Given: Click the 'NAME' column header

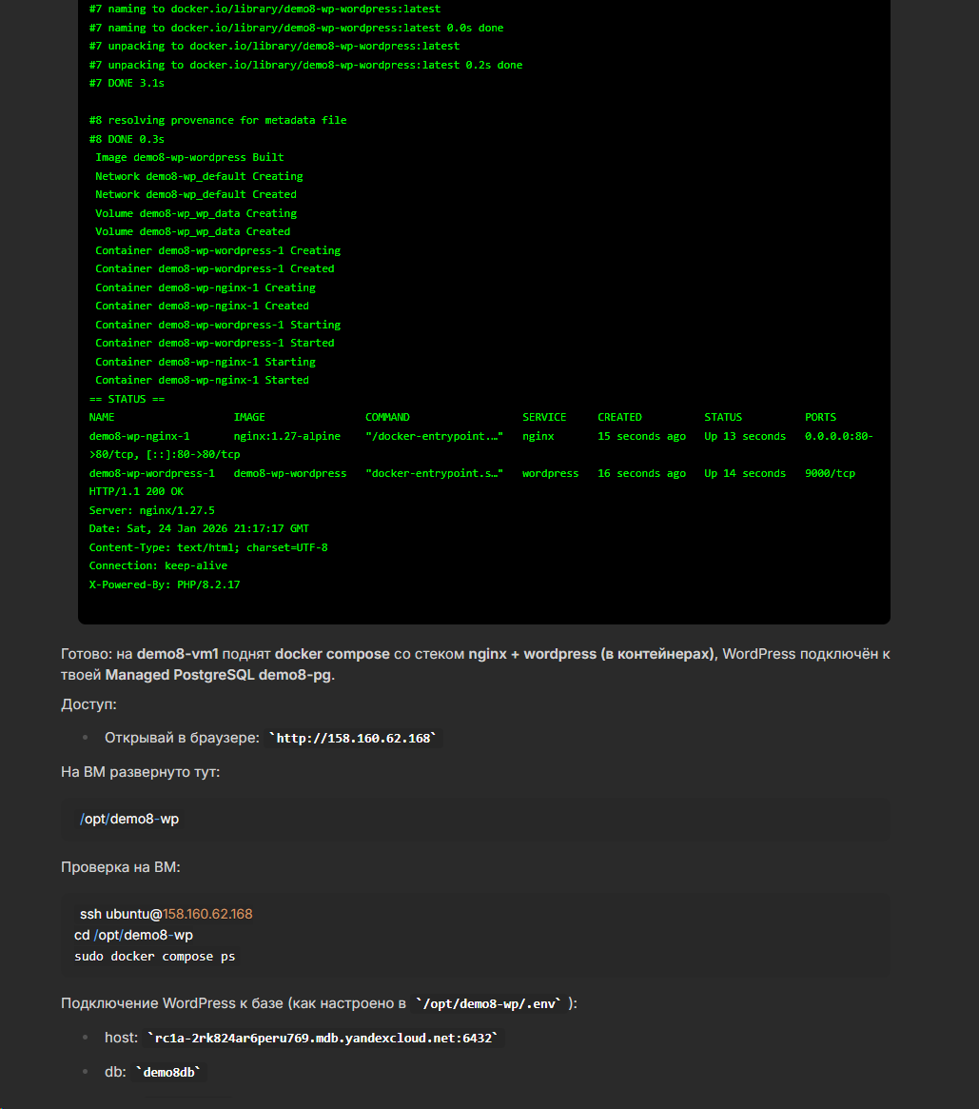Looking at the screenshot, I should [x=102, y=417].
